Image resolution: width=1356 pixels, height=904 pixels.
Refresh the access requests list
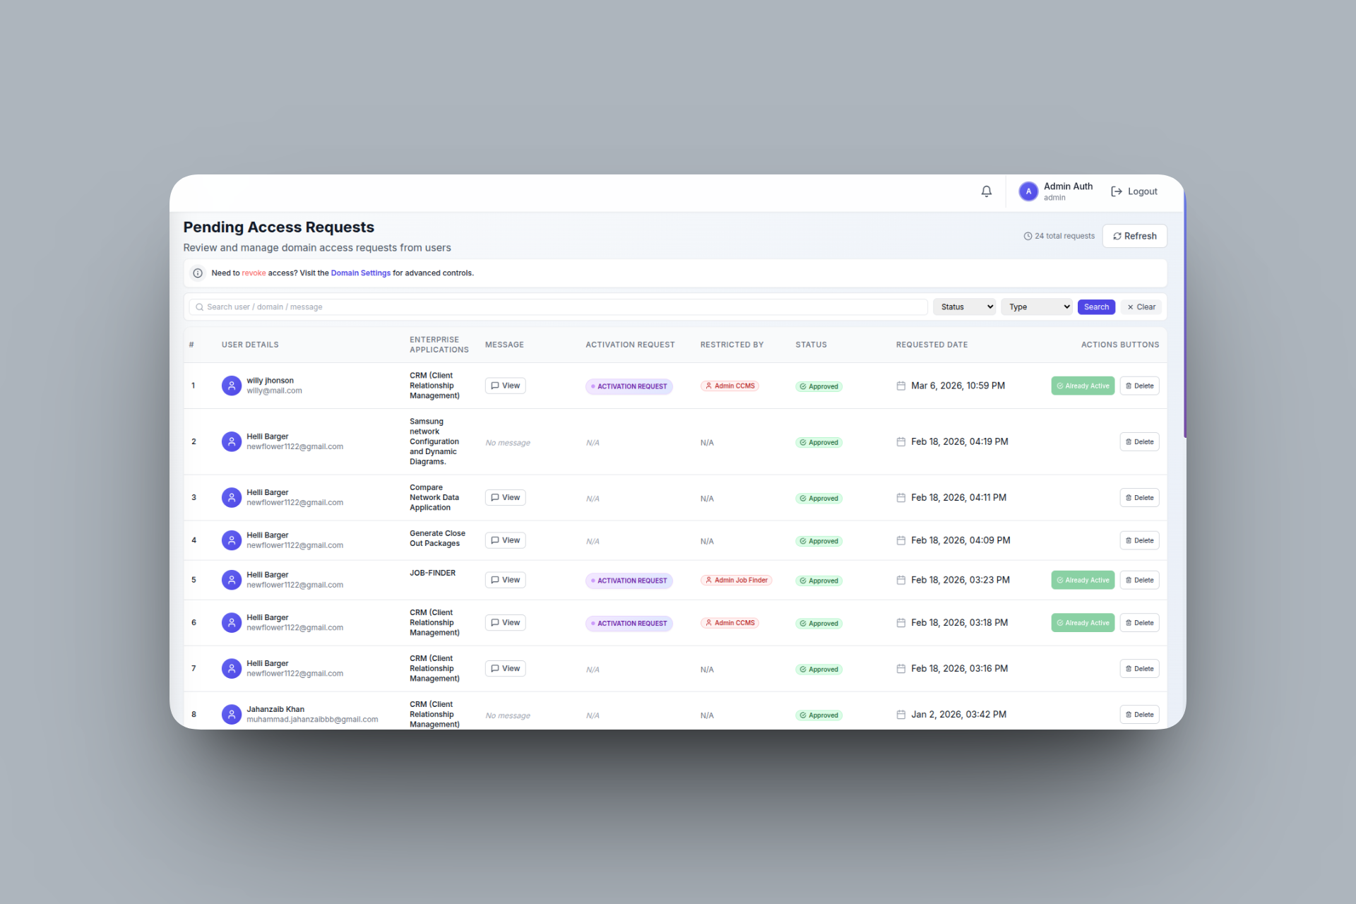(1134, 236)
